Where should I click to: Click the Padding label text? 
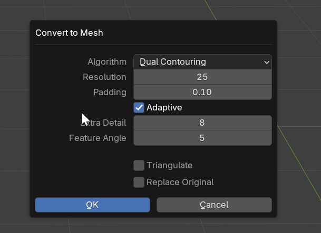point(110,92)
